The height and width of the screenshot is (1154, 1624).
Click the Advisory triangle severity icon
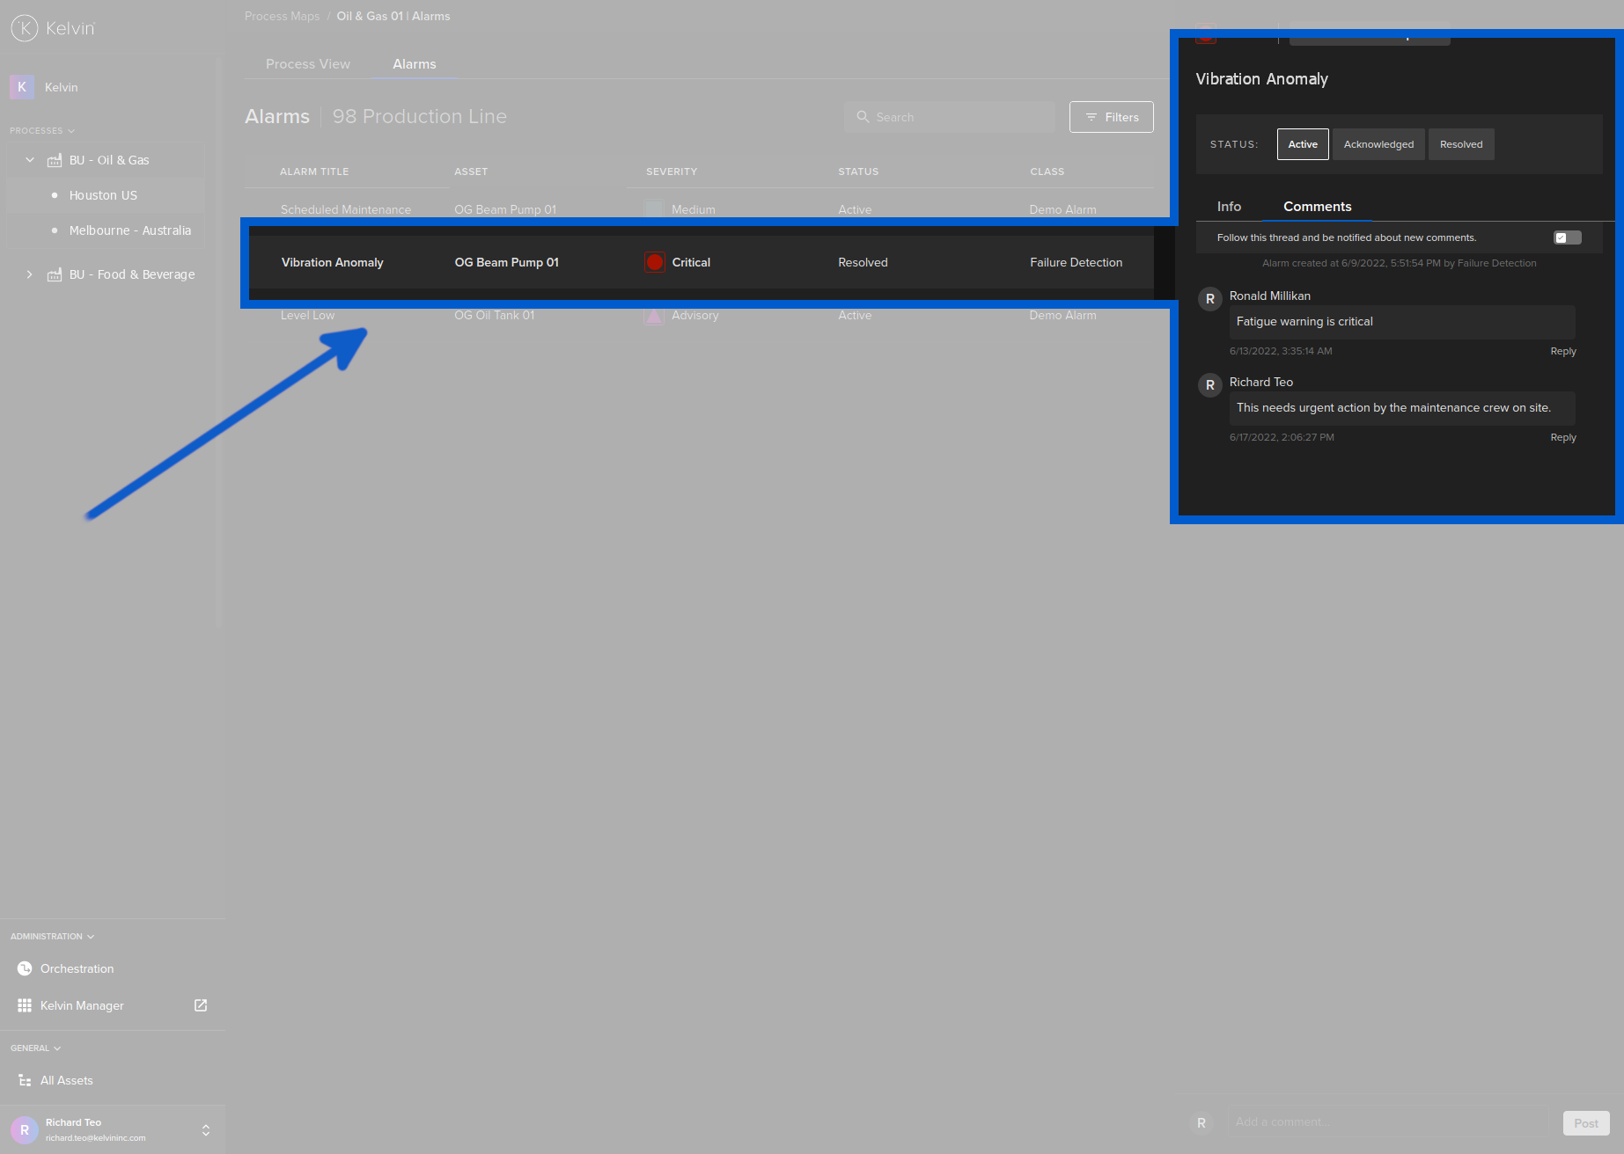654,315
